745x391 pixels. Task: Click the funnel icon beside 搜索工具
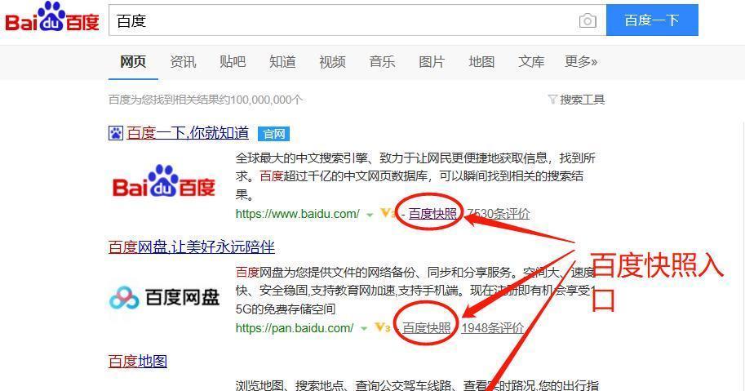pos(552,100)
